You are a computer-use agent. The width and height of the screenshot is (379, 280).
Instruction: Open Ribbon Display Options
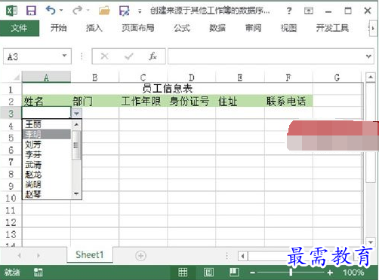[x=309, y=11]
